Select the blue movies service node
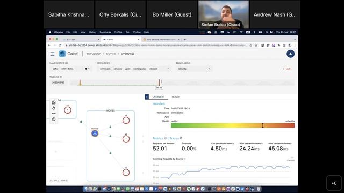The height and width of the screenshot is (193, 344). pos(95,133)
